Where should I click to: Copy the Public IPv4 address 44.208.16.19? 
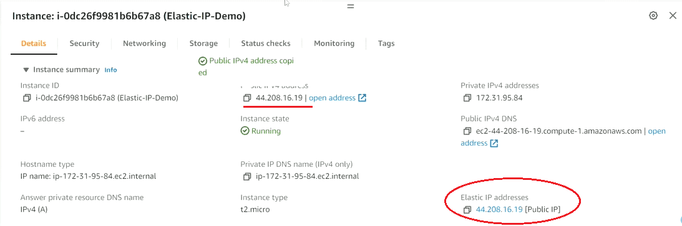click(x=247, y=98)
